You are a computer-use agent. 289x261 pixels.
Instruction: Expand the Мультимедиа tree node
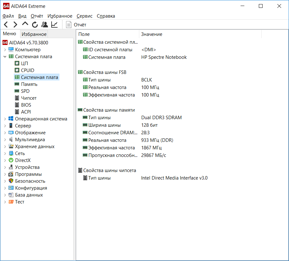pos(5,140)
